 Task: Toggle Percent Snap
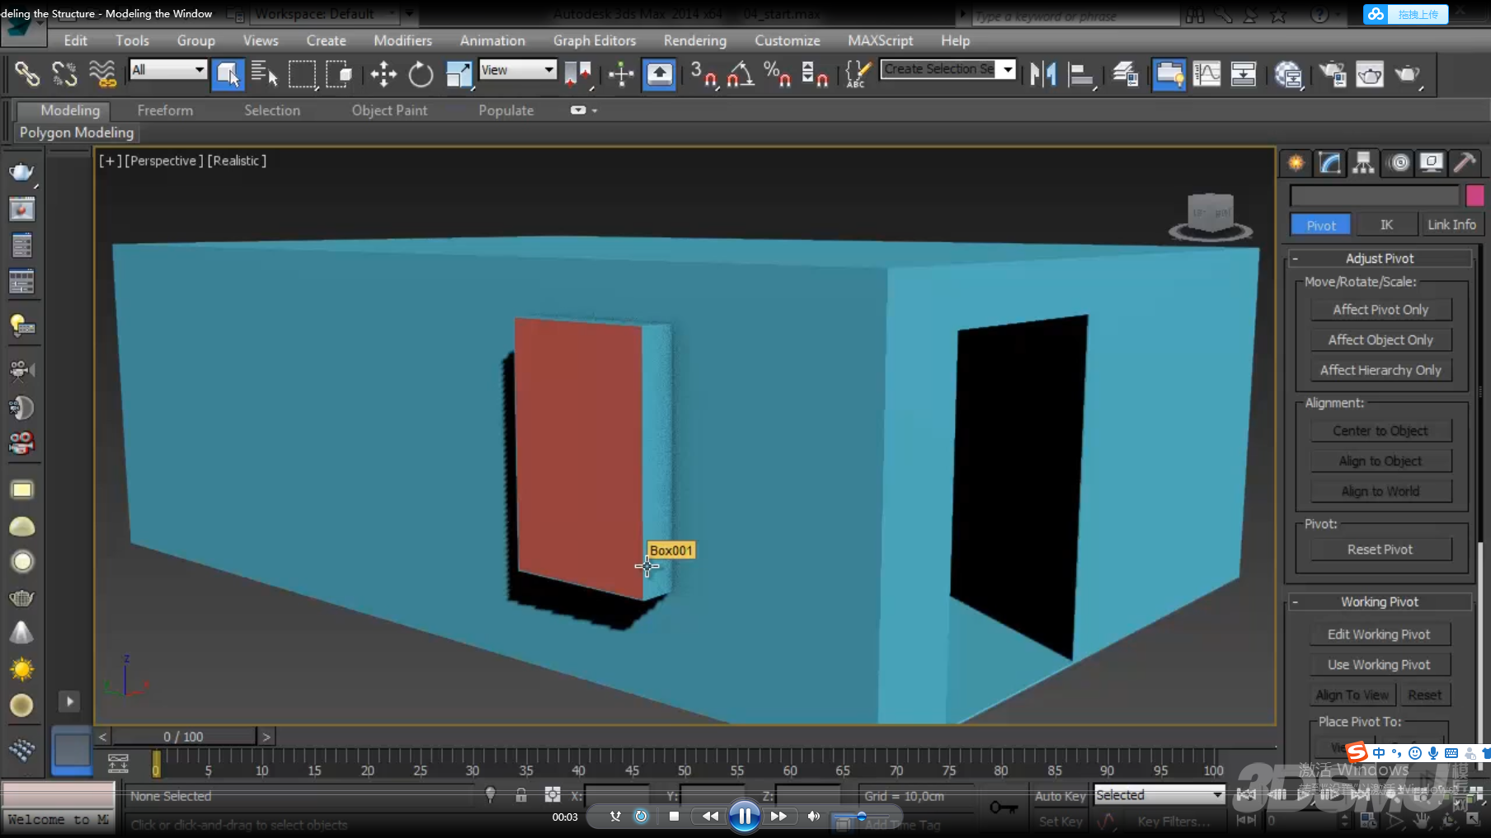pyautogui.click(x=777, y=74)
